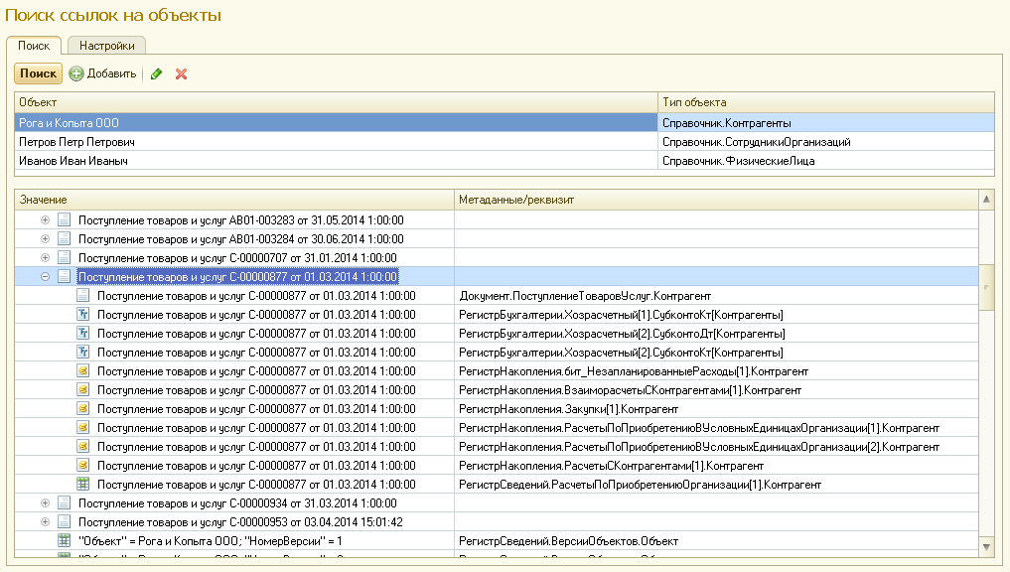The width and height of the screenshot is (1010, 572).
Task: Click icon beside Документ.ПоступлениеТоваровУслуг.Контрагент row
Action: tap(83, 296)
